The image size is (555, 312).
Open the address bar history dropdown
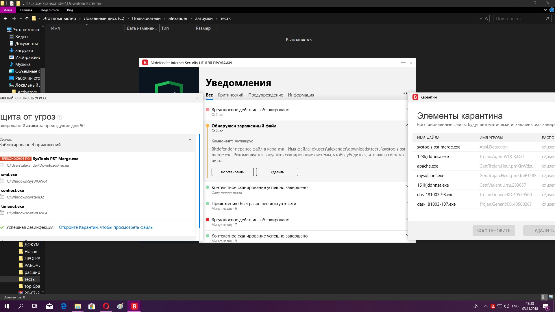tap(481, 18)
